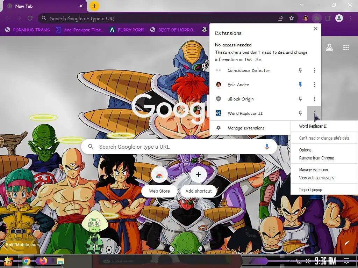This screenshot has width=358, height=268.
Task: Open the Chrome profile avatar
Action: tap(339, 18)
